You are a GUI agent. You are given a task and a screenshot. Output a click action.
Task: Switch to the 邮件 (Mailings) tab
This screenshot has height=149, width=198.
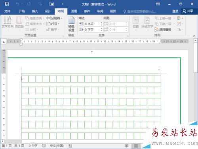[x=87, y=11]
